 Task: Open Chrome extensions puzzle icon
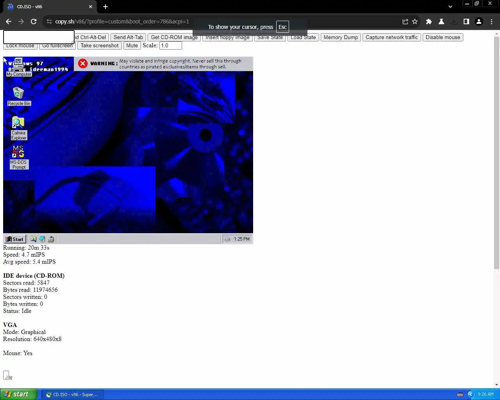pyautogui.click(x=429, y=21)
